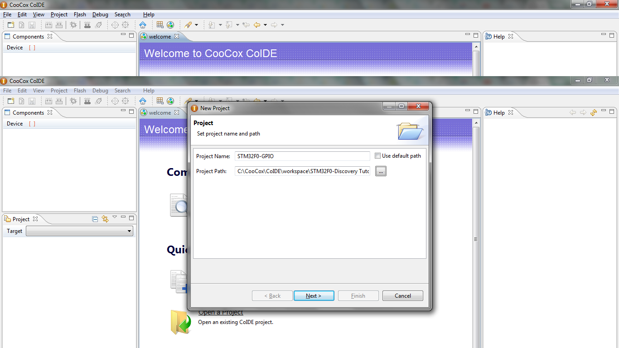Collapse all items in the Project panel
Viewport: 619px width, 348px height.
click(x=95, y=219)
